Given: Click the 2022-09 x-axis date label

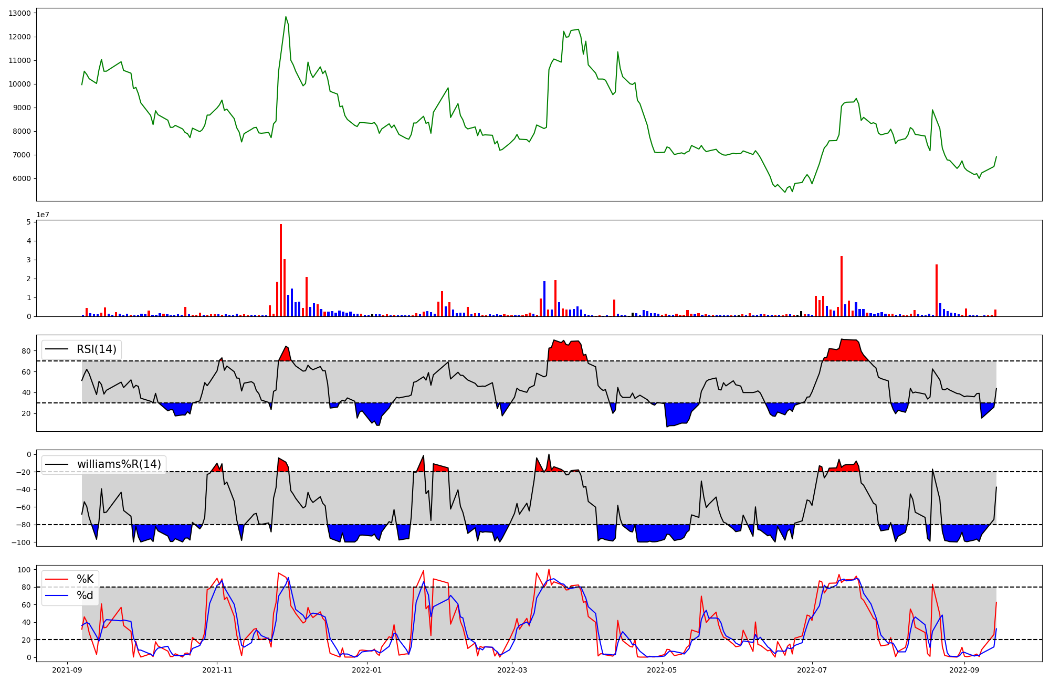Looking at the screenshot, I should tap(964, 670).
